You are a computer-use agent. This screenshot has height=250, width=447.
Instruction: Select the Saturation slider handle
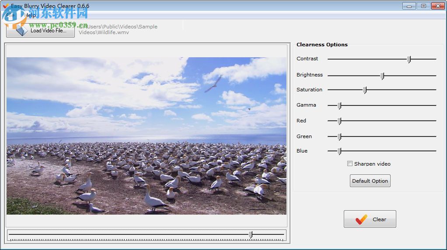pyautogui.click(x=365, y=90)
